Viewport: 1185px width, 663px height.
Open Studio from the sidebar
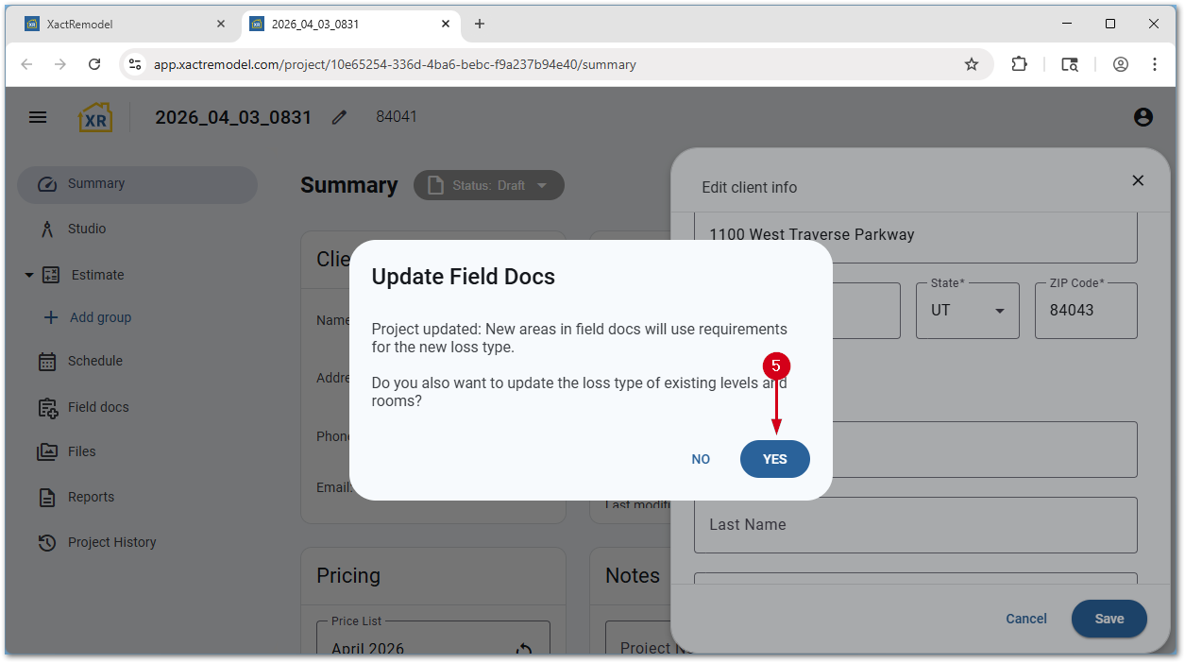pyautogui.click(x=87, y=229)
